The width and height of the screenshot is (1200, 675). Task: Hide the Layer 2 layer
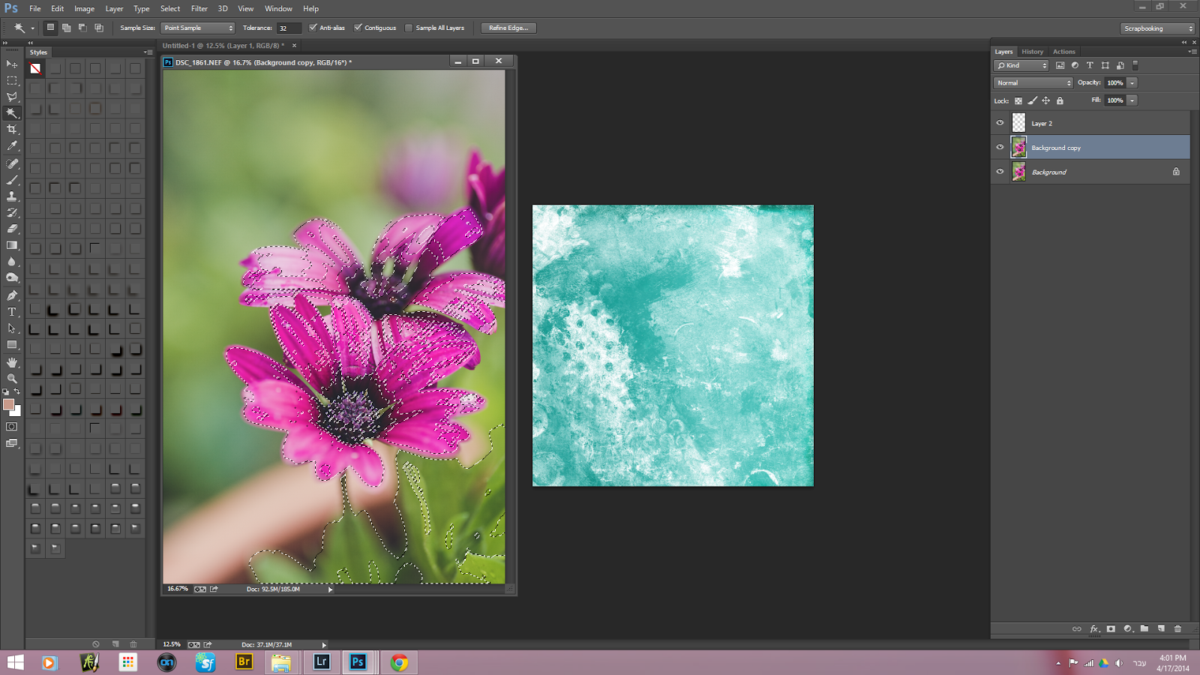[1000, 123]
